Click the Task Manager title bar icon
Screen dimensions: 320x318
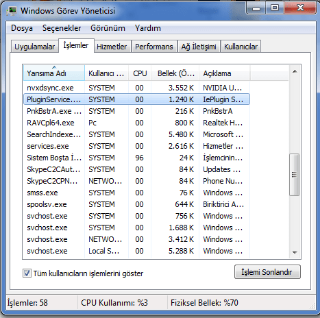click(12, 10)
